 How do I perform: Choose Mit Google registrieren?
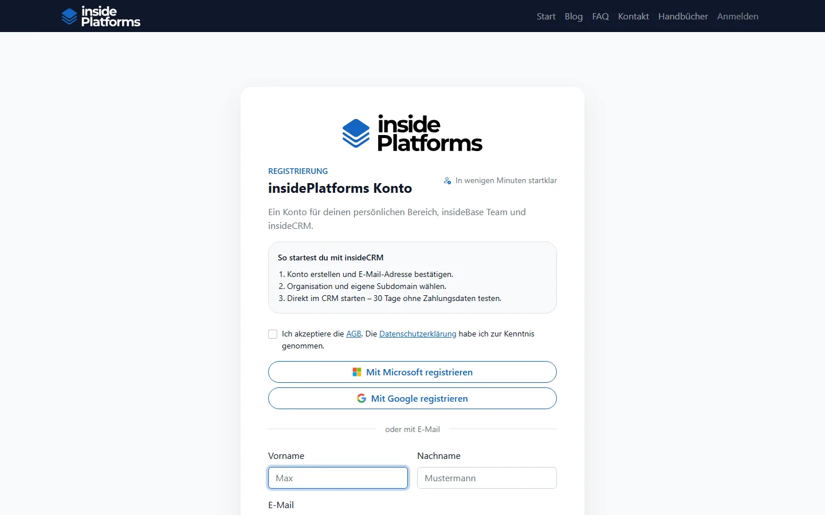click(412, 398)
